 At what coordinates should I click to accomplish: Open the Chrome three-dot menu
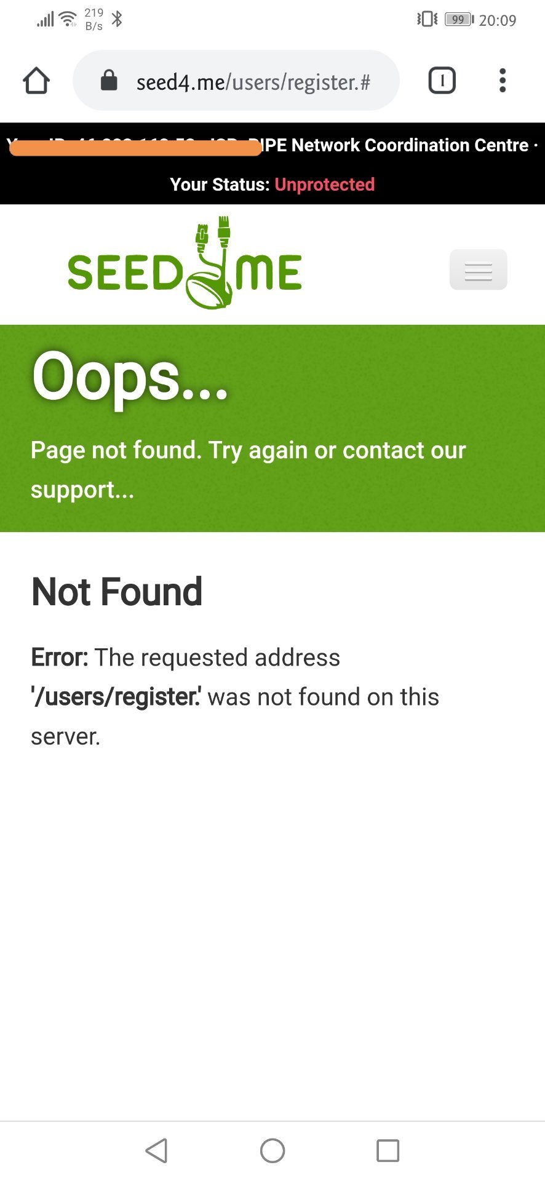(x=503, y=81)
